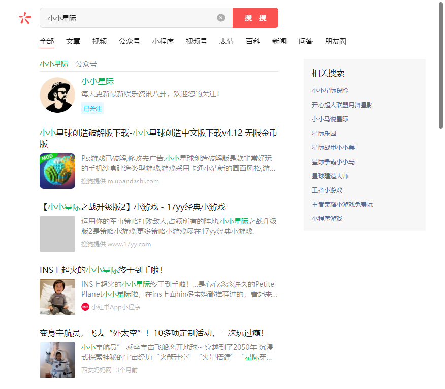Screen dimensions: 445x389
Task: Open the 表情 tab
Action: point(227,42)
